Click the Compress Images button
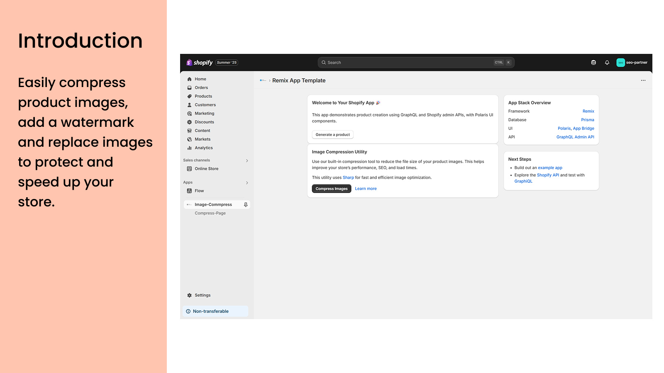The image size is (664, 373). pos(332,189)
